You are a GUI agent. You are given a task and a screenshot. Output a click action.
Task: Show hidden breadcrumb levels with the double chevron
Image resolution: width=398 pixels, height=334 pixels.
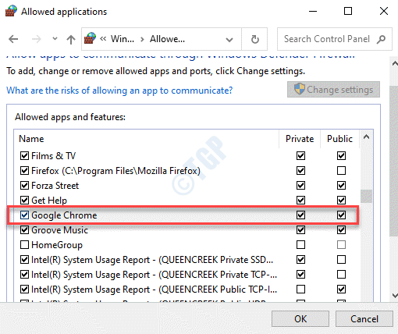pyautogui.click(x=103, y=39)
